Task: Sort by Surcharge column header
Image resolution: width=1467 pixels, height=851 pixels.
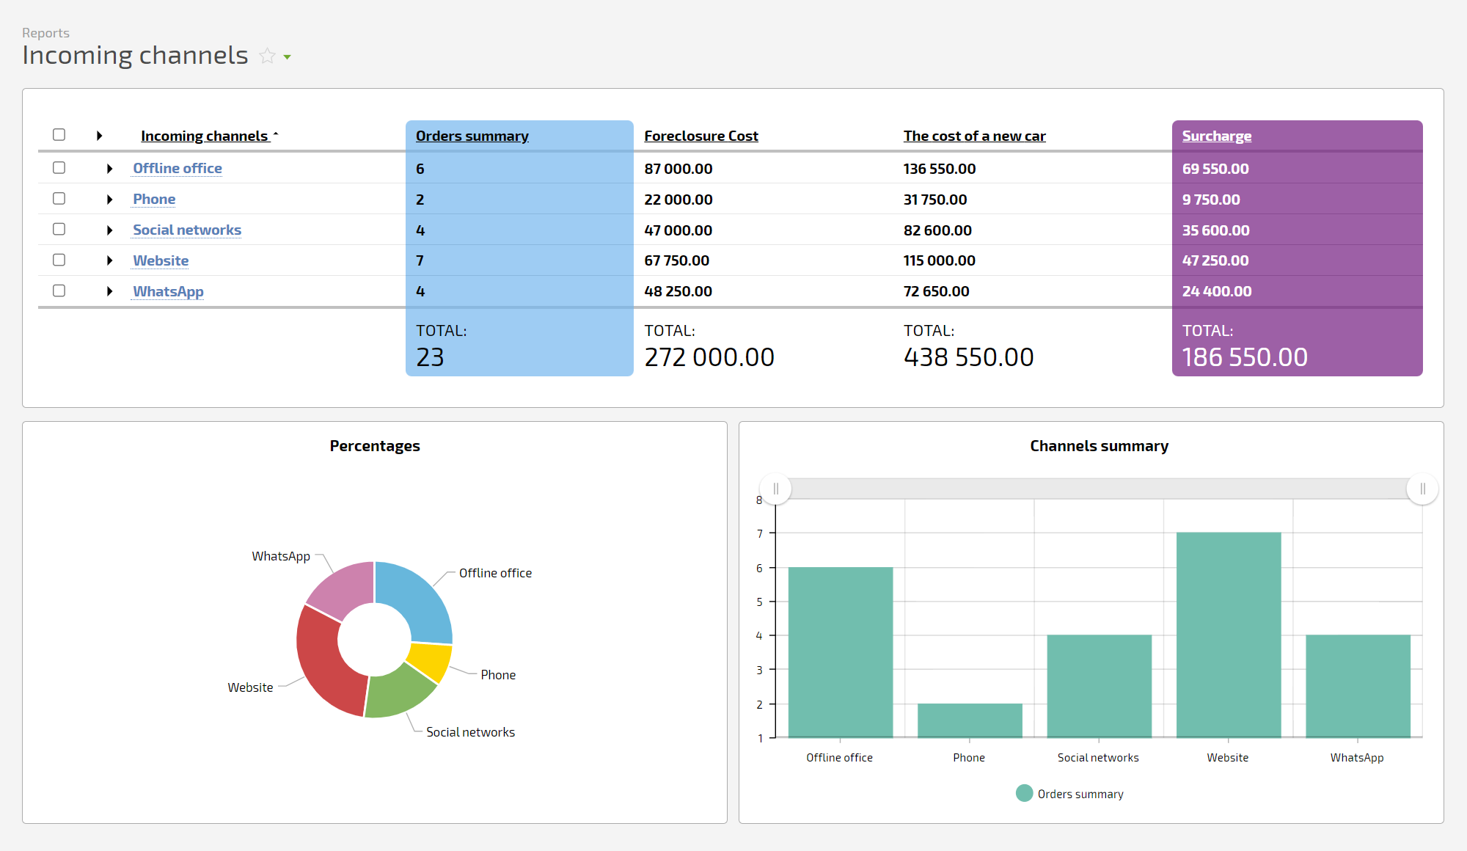Action: tap(1216, 136)
